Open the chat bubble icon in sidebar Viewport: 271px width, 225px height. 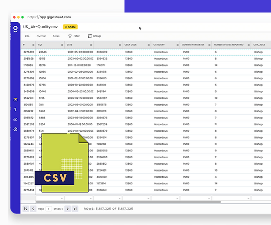tap(15, 119)
